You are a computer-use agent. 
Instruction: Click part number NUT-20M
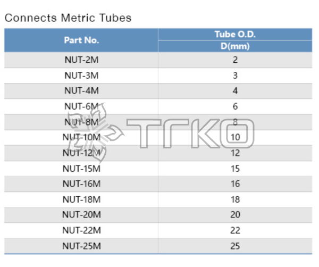coord(81,215)
